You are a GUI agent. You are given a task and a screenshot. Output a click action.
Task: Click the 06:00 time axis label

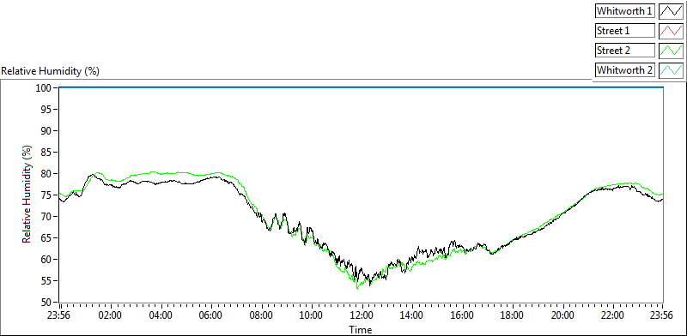click(x=211, y=316)
